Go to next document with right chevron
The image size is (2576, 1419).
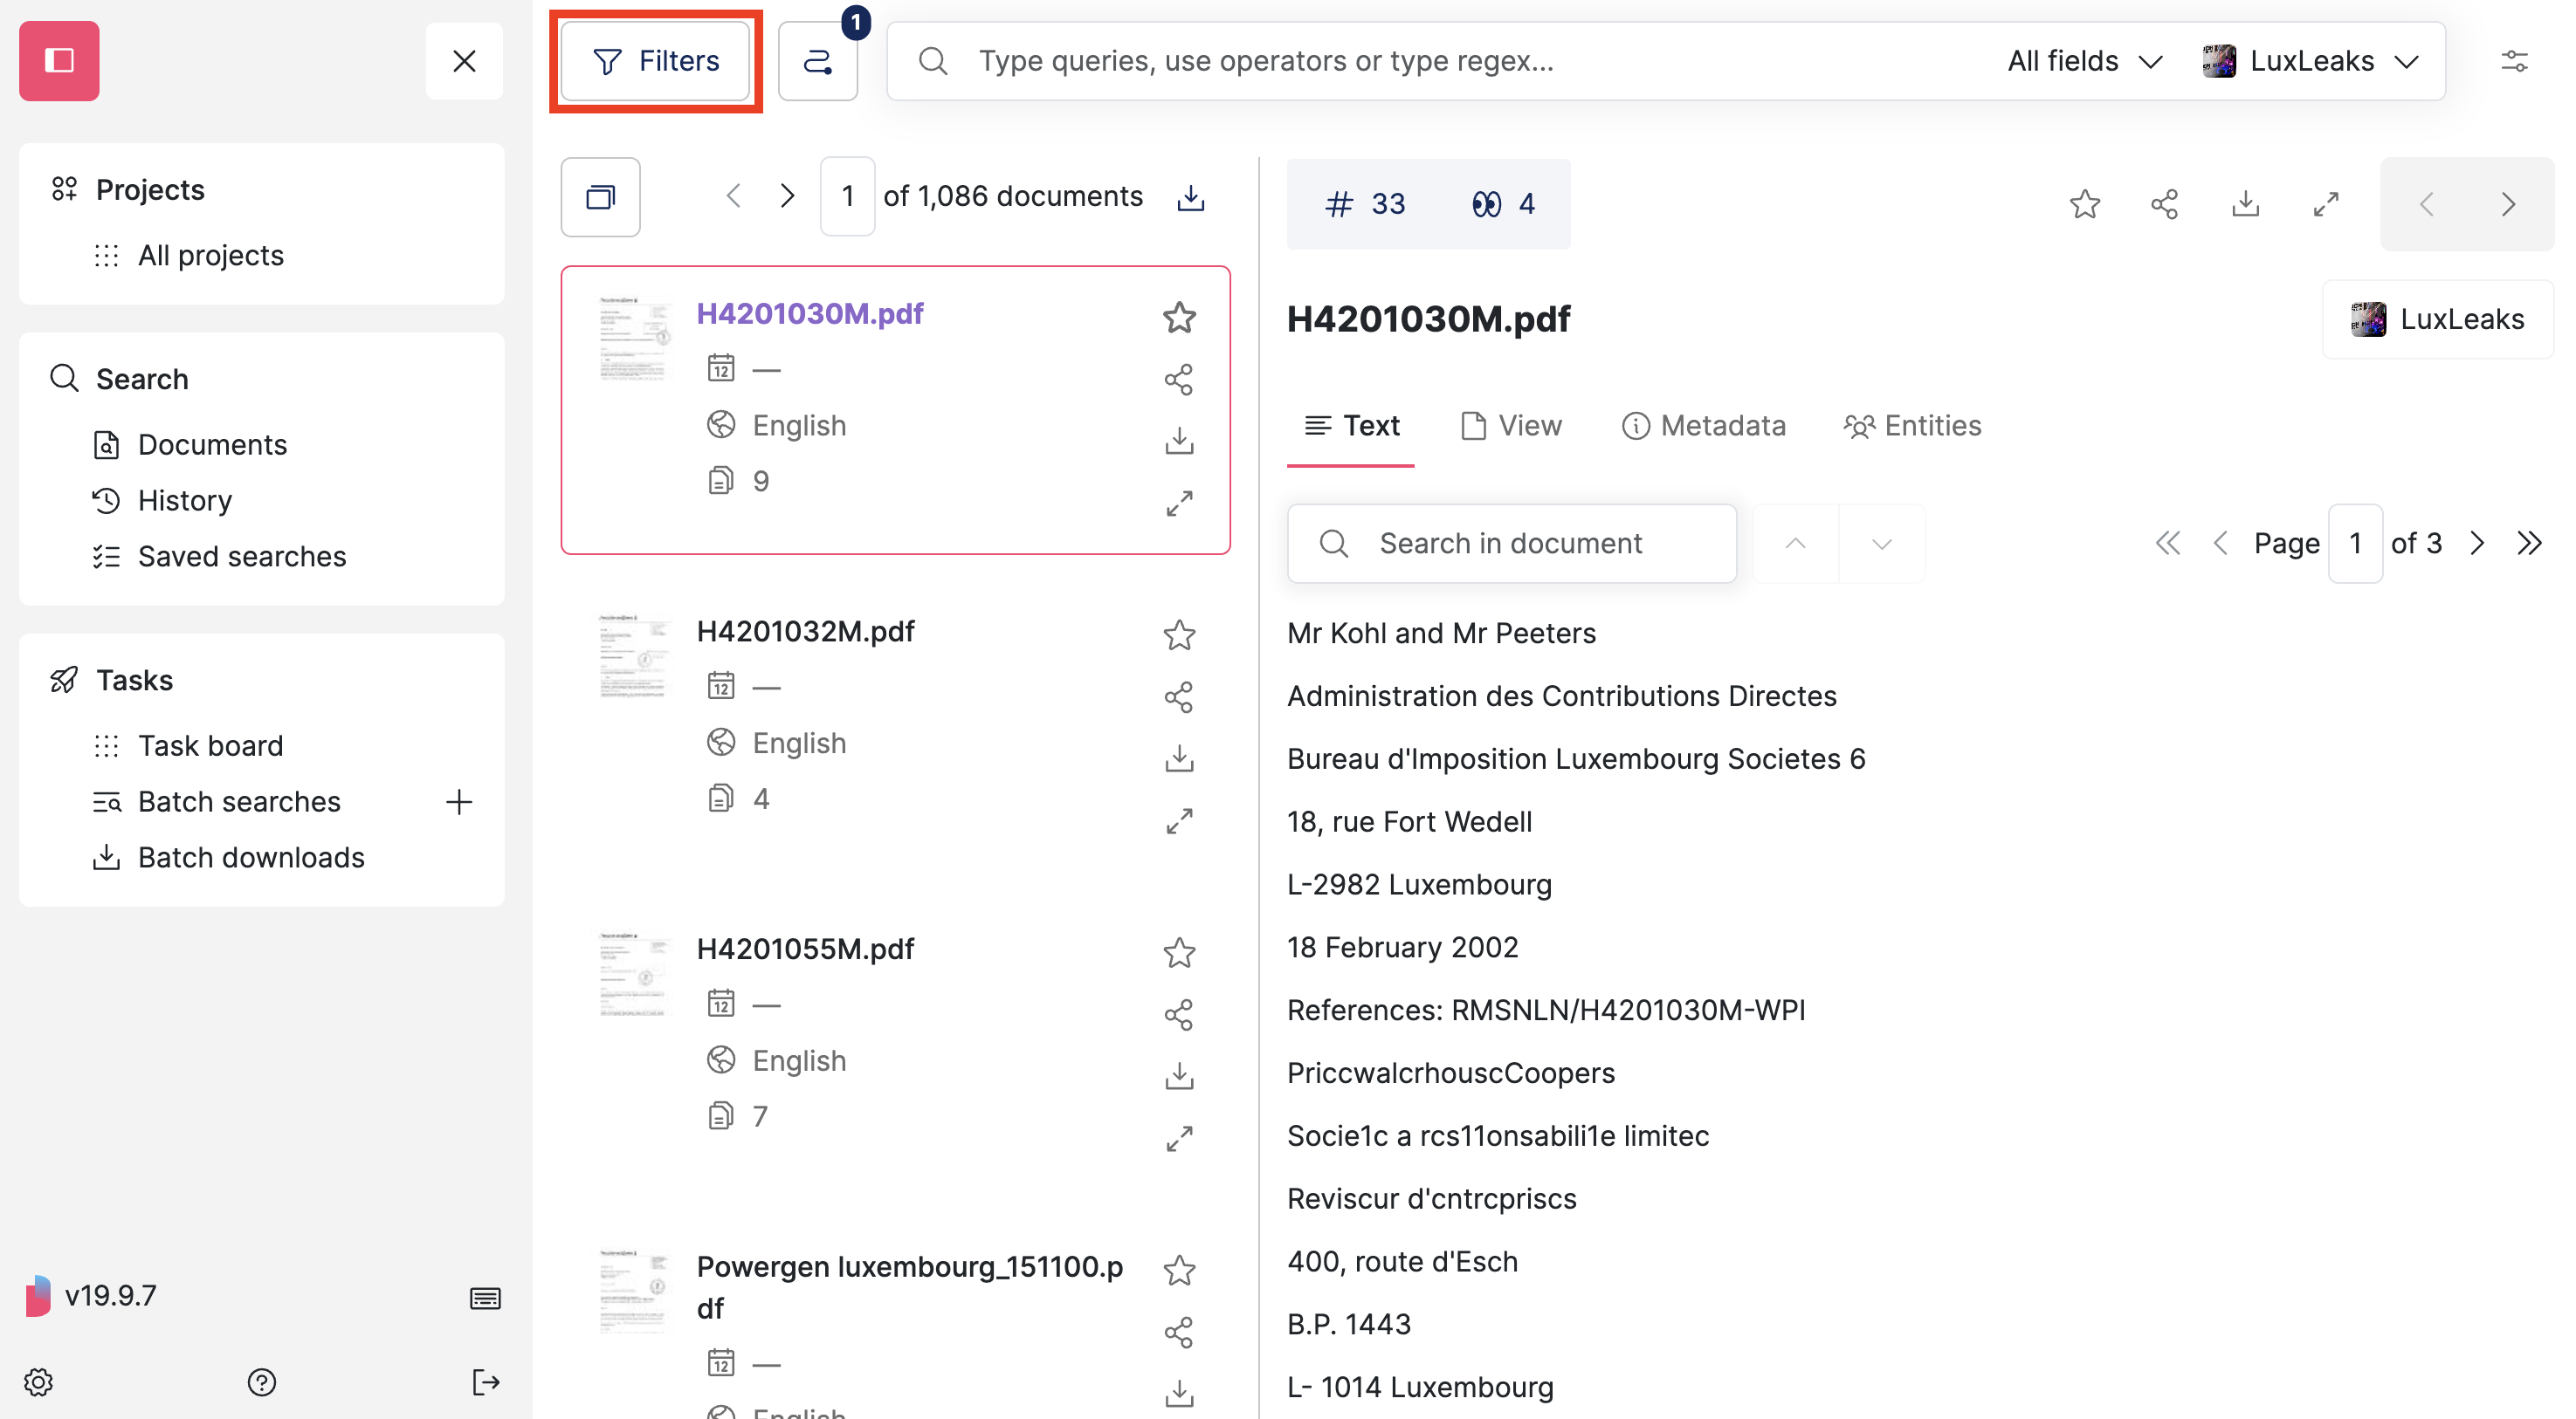pyautogui.click(x=2507, y=204)
